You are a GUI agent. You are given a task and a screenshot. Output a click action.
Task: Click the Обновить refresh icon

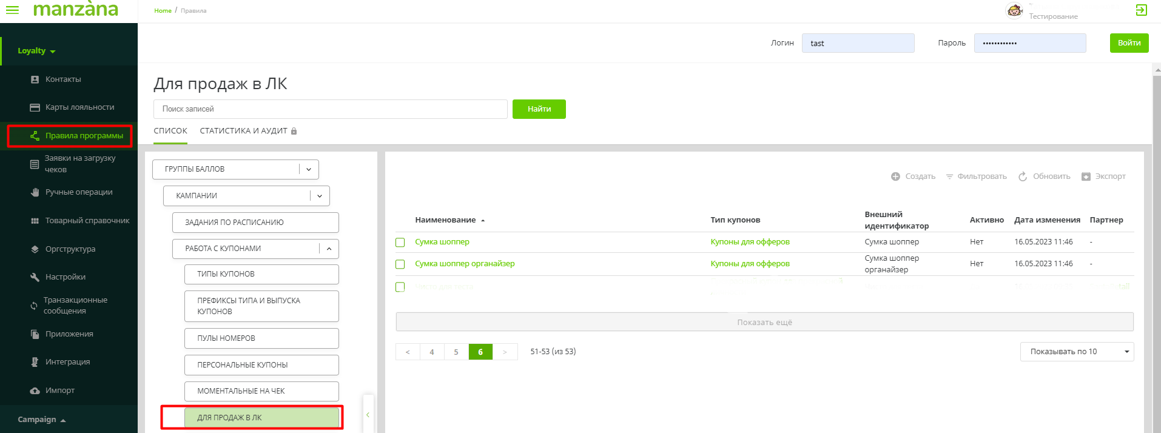[1023, 176]
